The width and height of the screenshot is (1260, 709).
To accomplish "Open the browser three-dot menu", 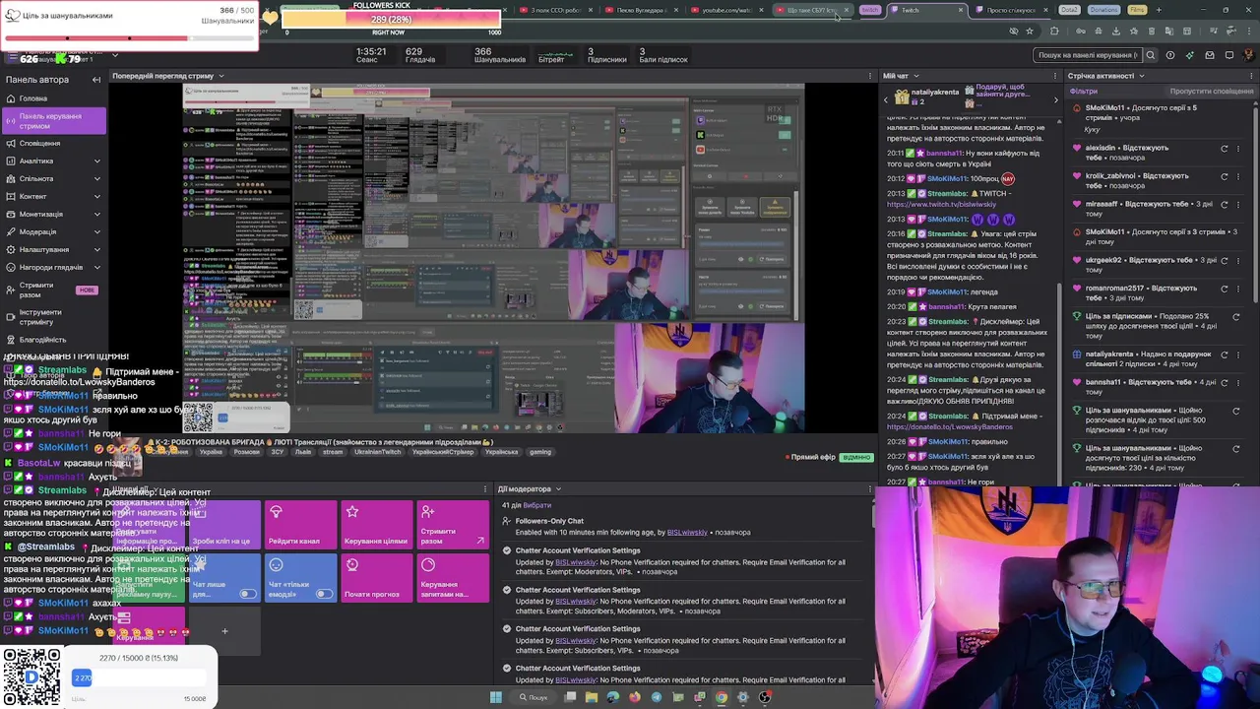I will point(1248,31).
